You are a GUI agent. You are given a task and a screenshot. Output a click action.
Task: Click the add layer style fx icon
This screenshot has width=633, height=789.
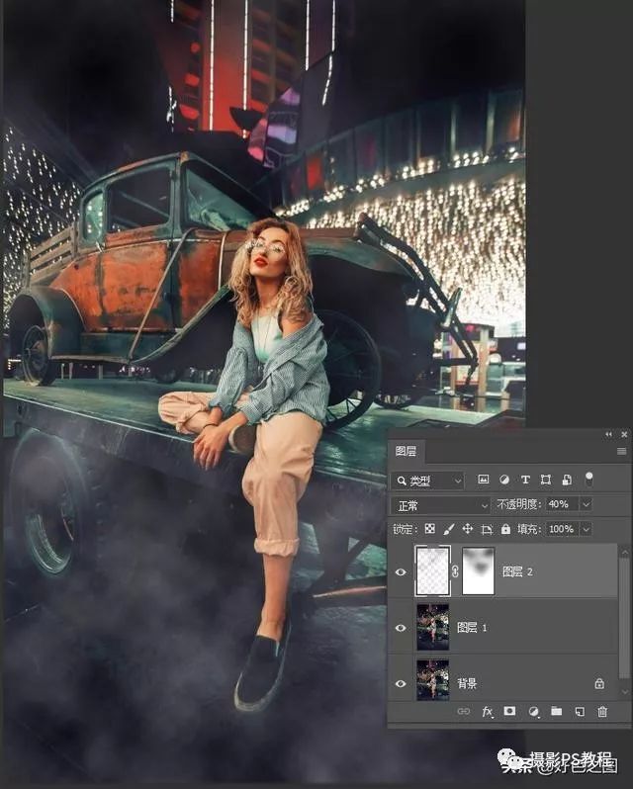(x=487, y=711)
